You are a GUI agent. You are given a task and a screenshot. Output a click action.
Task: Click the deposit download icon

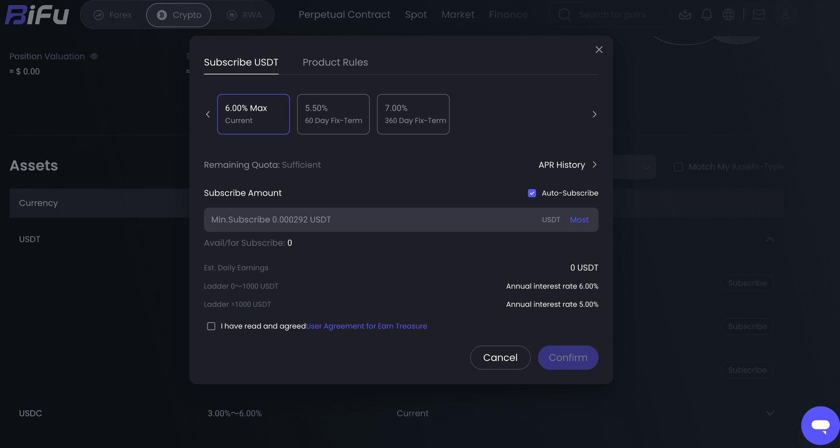click(x=685, y=14)
